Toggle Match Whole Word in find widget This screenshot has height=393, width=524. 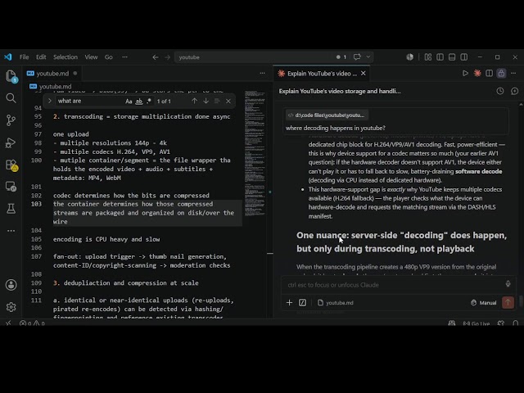click(x=138, y=102)
